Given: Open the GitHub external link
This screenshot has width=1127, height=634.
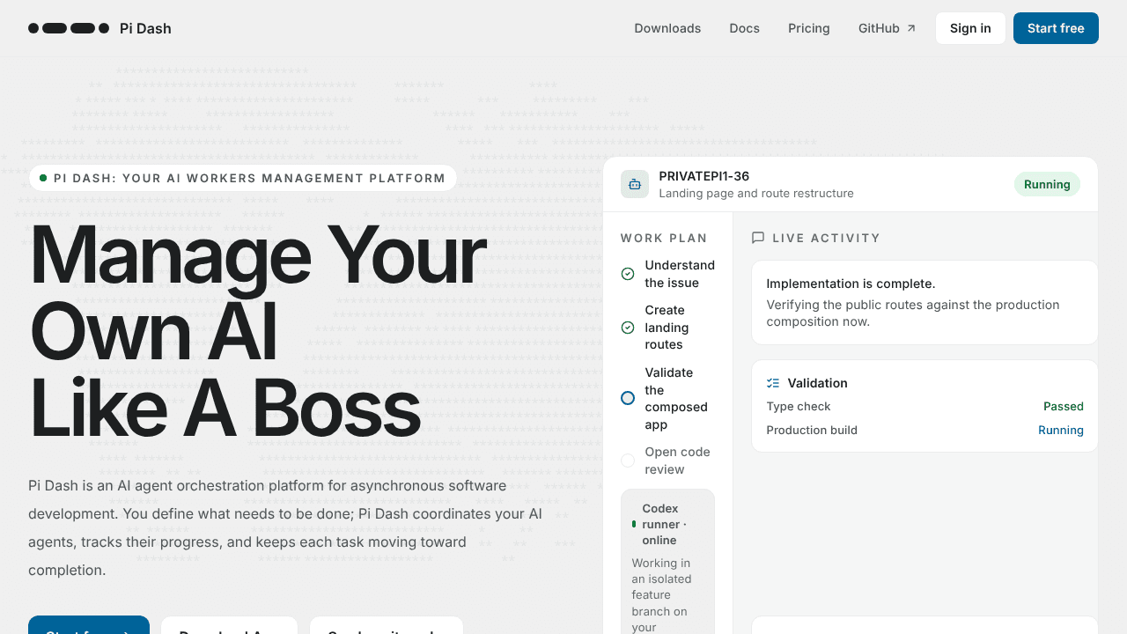Looking at the screenshot, I should (x=887, y=28).
